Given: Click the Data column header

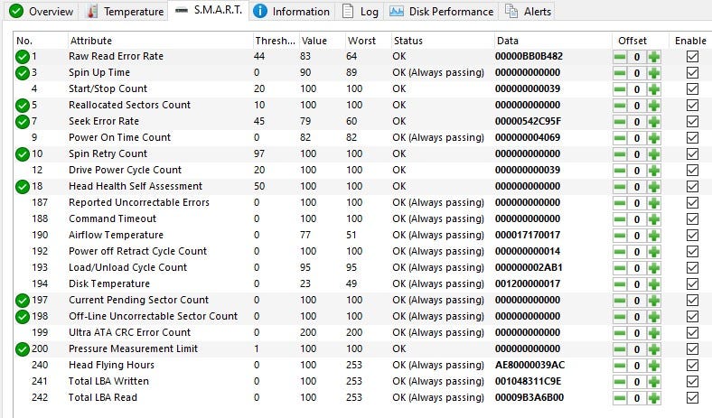Looking at the screenshot, I should [508, 40].
